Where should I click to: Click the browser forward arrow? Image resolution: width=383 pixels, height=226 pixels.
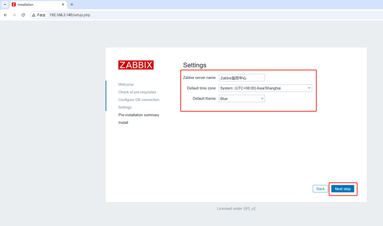pyautogui.click(x=14, y=15)
